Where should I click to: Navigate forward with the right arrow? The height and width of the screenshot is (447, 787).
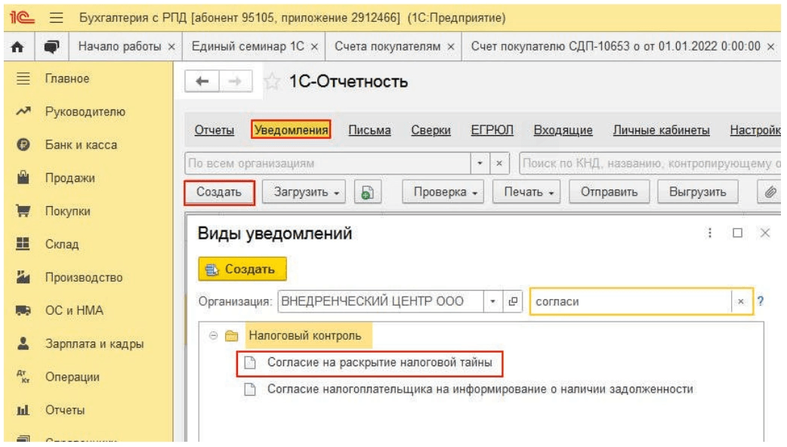coord(236,82)
